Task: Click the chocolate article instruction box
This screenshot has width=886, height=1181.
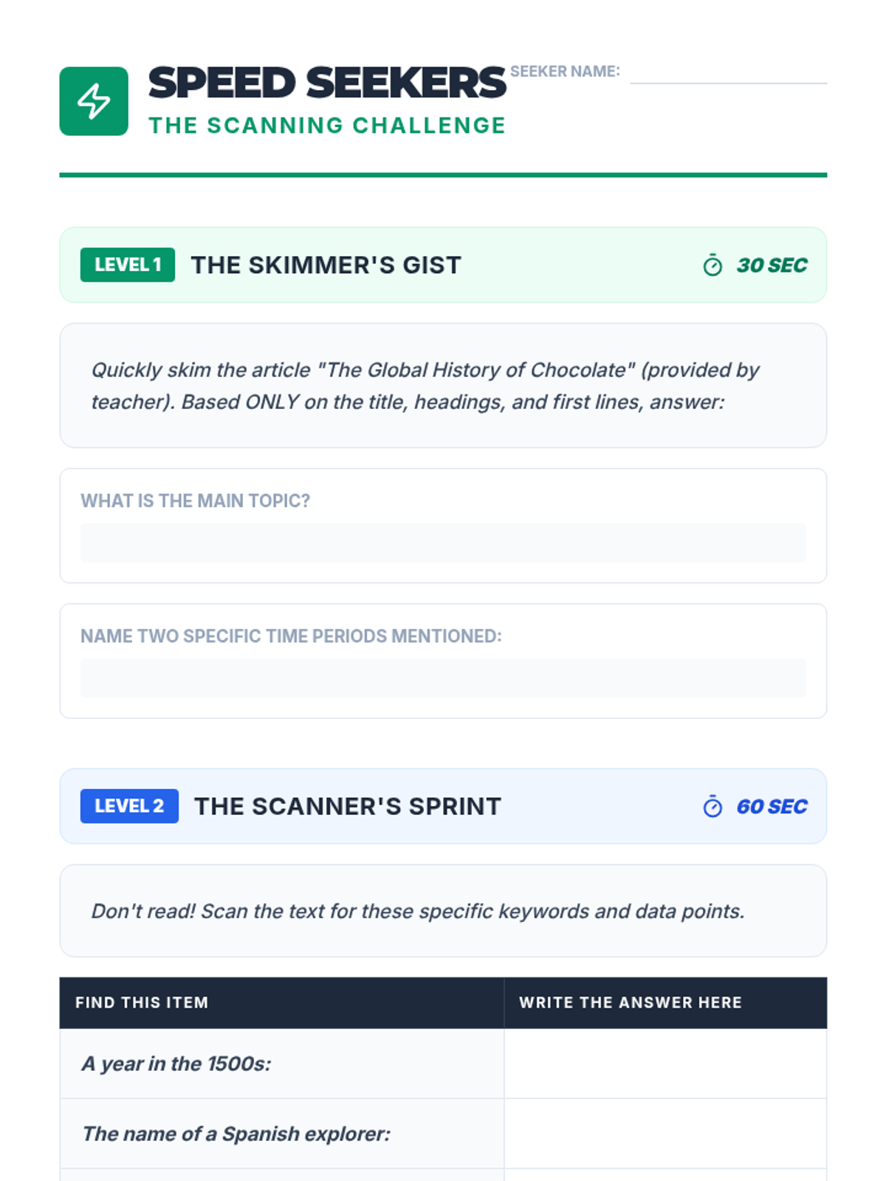Action: [x=443, y=385]
